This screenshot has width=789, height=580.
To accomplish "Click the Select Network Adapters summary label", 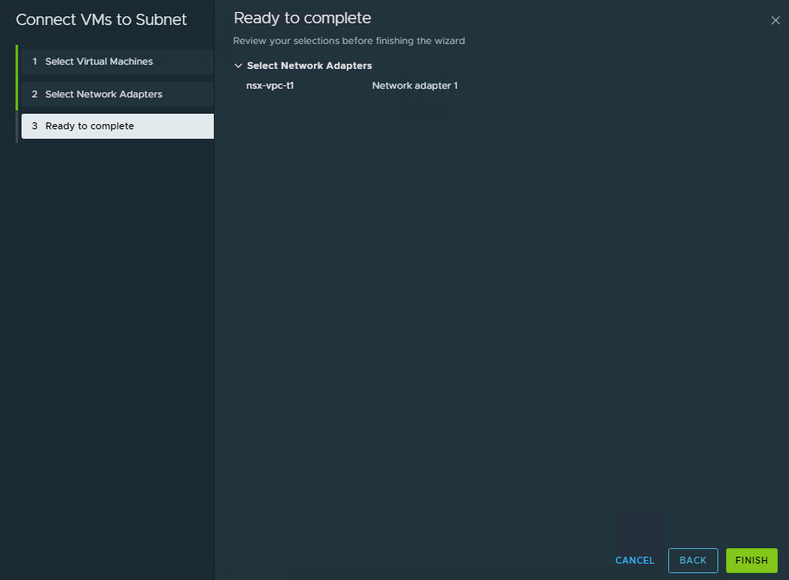I will coord(310,65).
